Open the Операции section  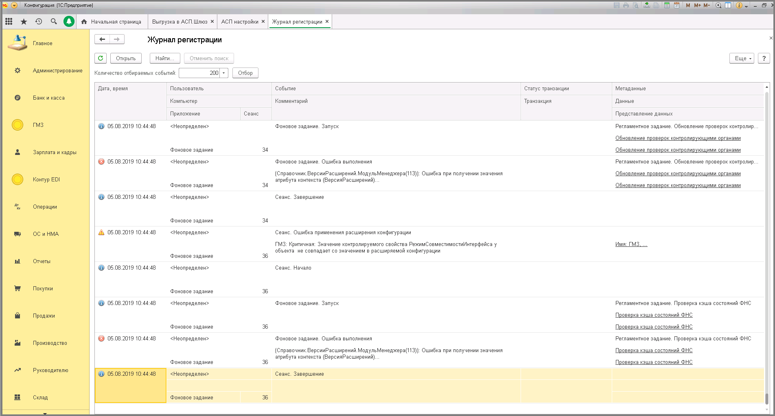[x=46, y=207]
